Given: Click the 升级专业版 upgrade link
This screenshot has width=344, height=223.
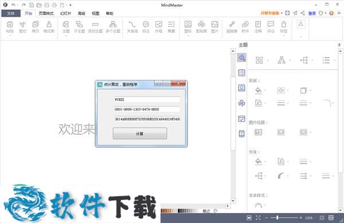Looking at the screenshot, I should (270, 13).
